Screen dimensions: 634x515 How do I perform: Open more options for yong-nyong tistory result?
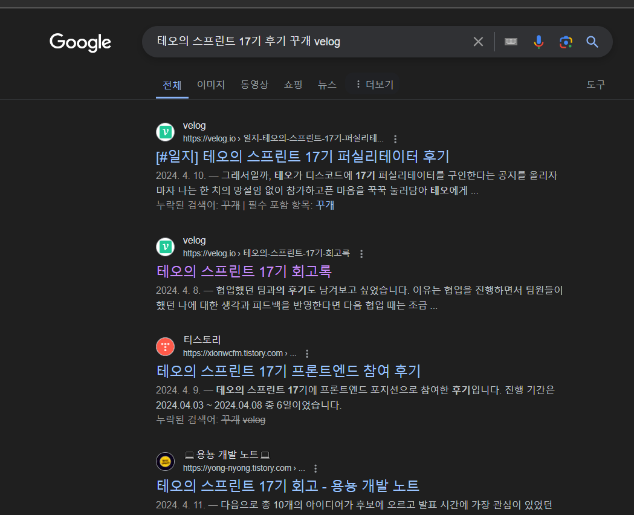coord(315,468)
